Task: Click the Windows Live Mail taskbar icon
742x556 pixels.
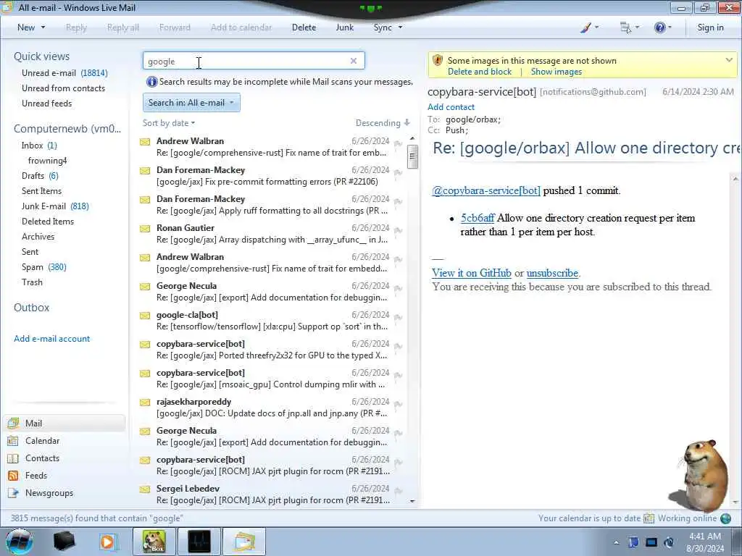Action: click(x=243, y=542)
